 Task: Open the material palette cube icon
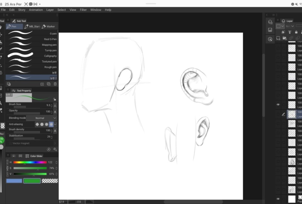tap(270, 22)
